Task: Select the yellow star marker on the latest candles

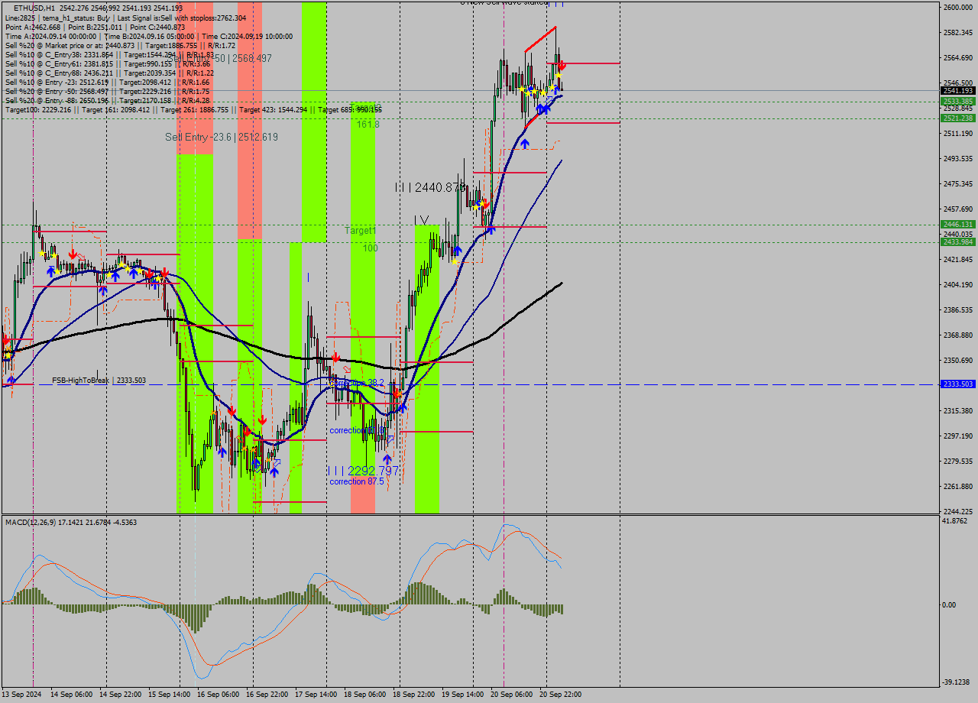Action: tap(559, 76)
